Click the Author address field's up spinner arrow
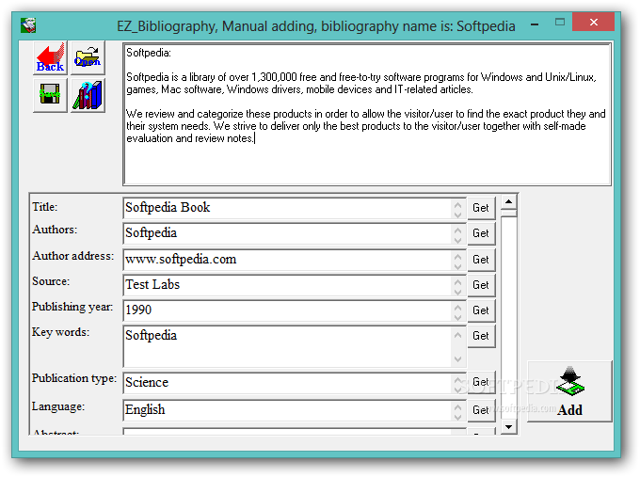Screen dimensions: 640x477 (x=458, y=255)
